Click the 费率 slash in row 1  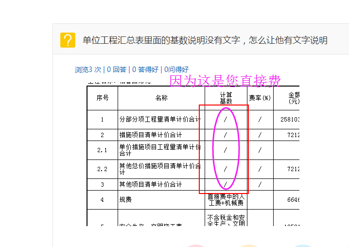[260, 120]
